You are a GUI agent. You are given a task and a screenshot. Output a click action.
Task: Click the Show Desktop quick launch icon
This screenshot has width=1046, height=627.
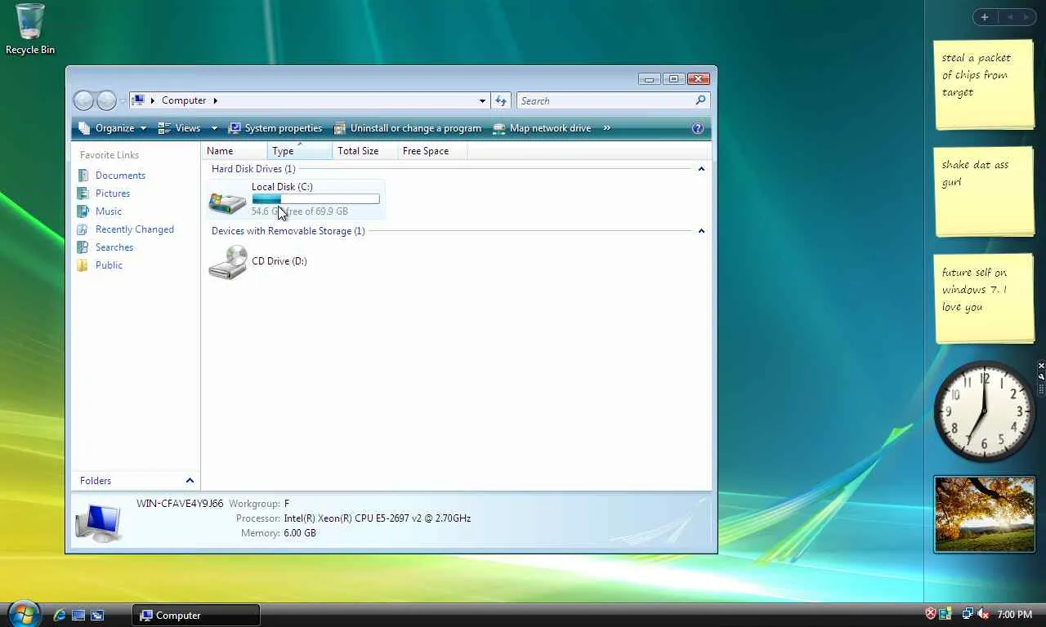click(78, 615)
